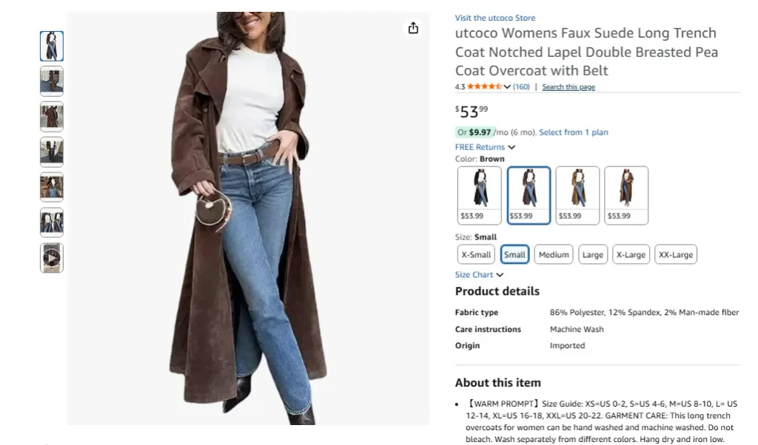Play the product video thumbnail
This screenshot has height=445, width=758.
(51, 257)
